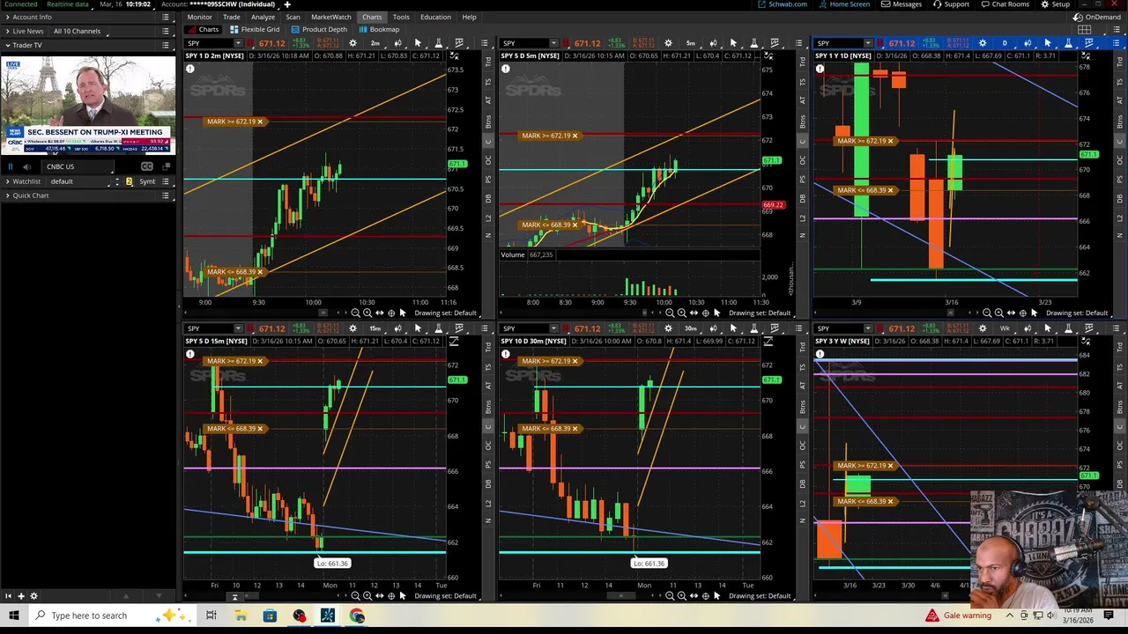
Task: Change the Wk timeframe on weekly chart
Action: (x=1004, y=328)
